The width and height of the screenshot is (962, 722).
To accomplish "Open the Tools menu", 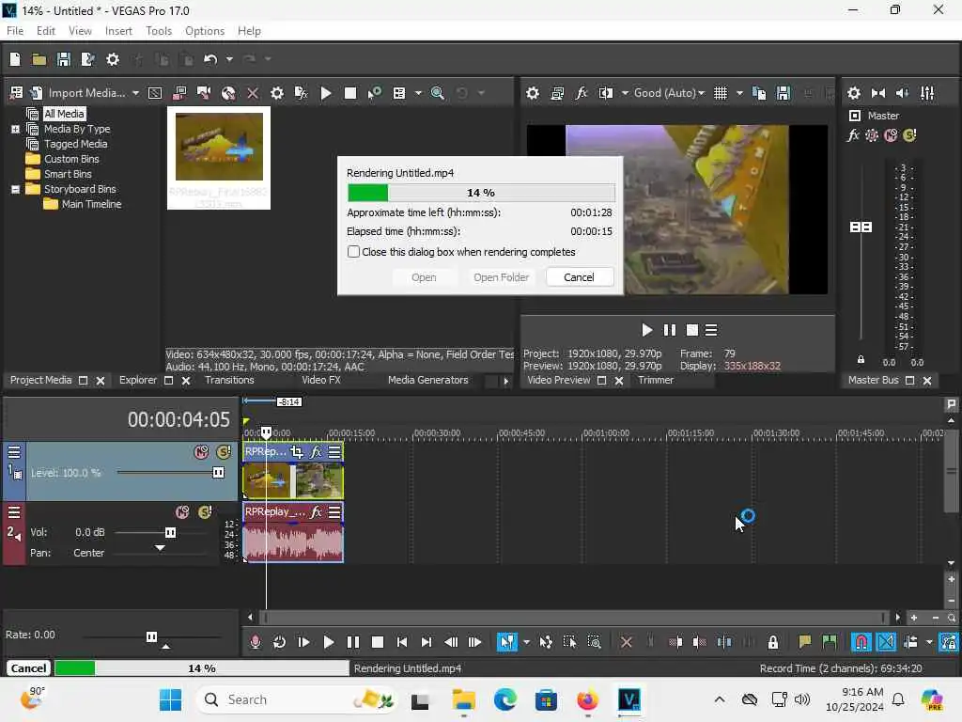I will (158, 31).
